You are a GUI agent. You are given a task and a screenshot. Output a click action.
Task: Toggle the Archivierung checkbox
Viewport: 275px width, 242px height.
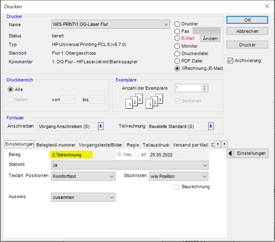[230, 61]
